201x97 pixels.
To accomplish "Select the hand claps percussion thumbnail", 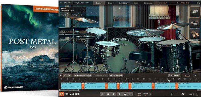I will point(194,34).
